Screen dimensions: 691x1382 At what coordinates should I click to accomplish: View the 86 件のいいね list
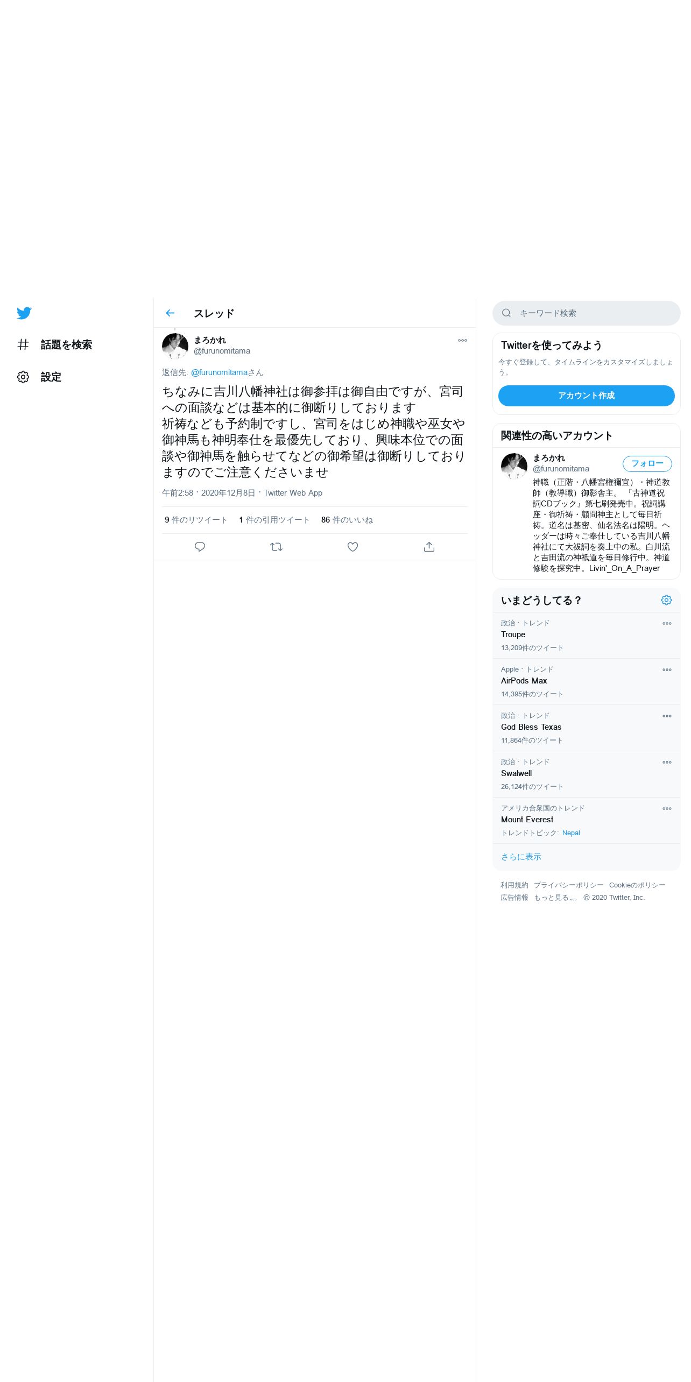click(347, 520)
